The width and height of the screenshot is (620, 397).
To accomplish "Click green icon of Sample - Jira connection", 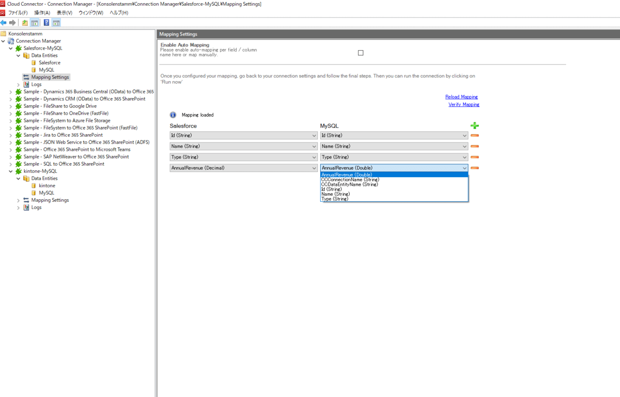I will [19, 135].
